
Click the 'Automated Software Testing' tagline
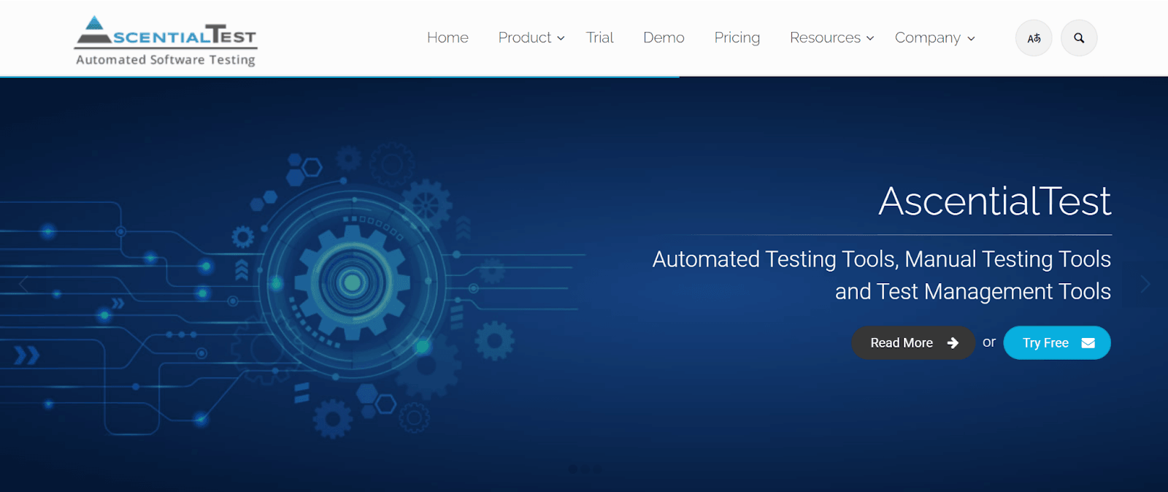pyautogui.click(x=166, y=60)
